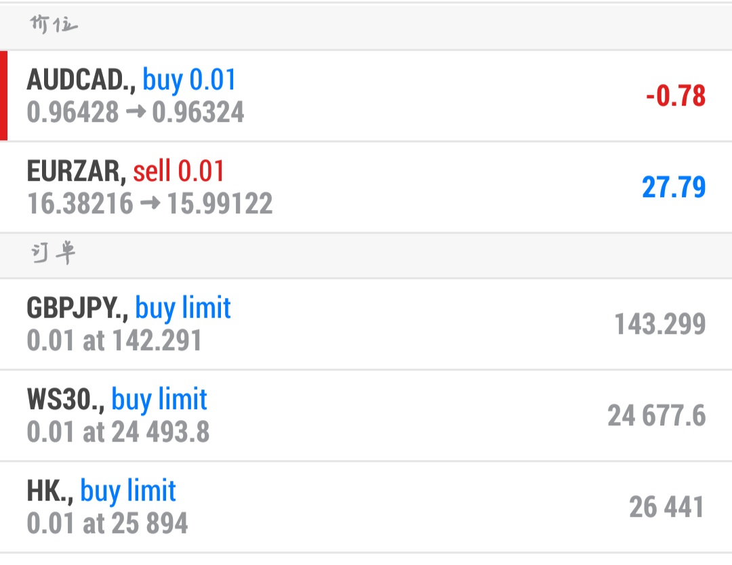Tap the orders section header
Viewport: 732px width, 565px height.
point(366,255)
